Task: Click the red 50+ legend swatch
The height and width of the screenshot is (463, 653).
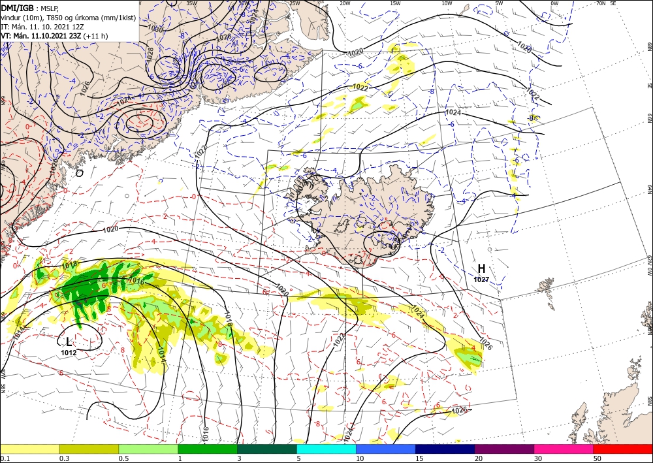Action: pos(623,449)
